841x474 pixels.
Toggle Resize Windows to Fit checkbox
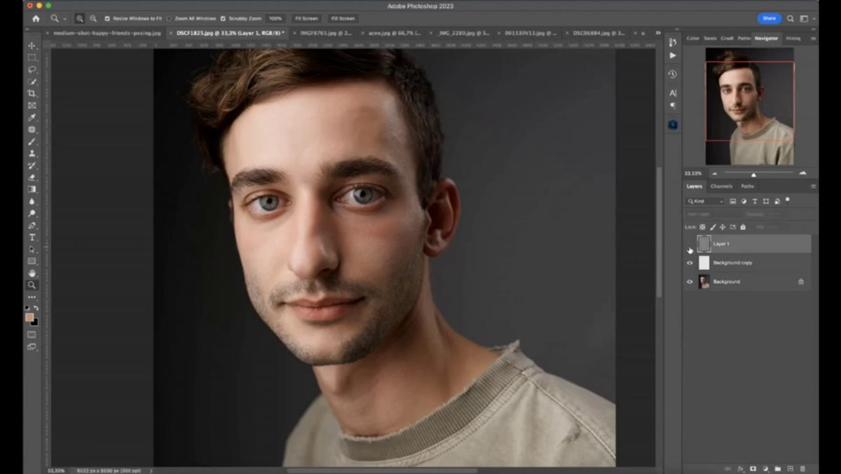(x=107, y=18)
